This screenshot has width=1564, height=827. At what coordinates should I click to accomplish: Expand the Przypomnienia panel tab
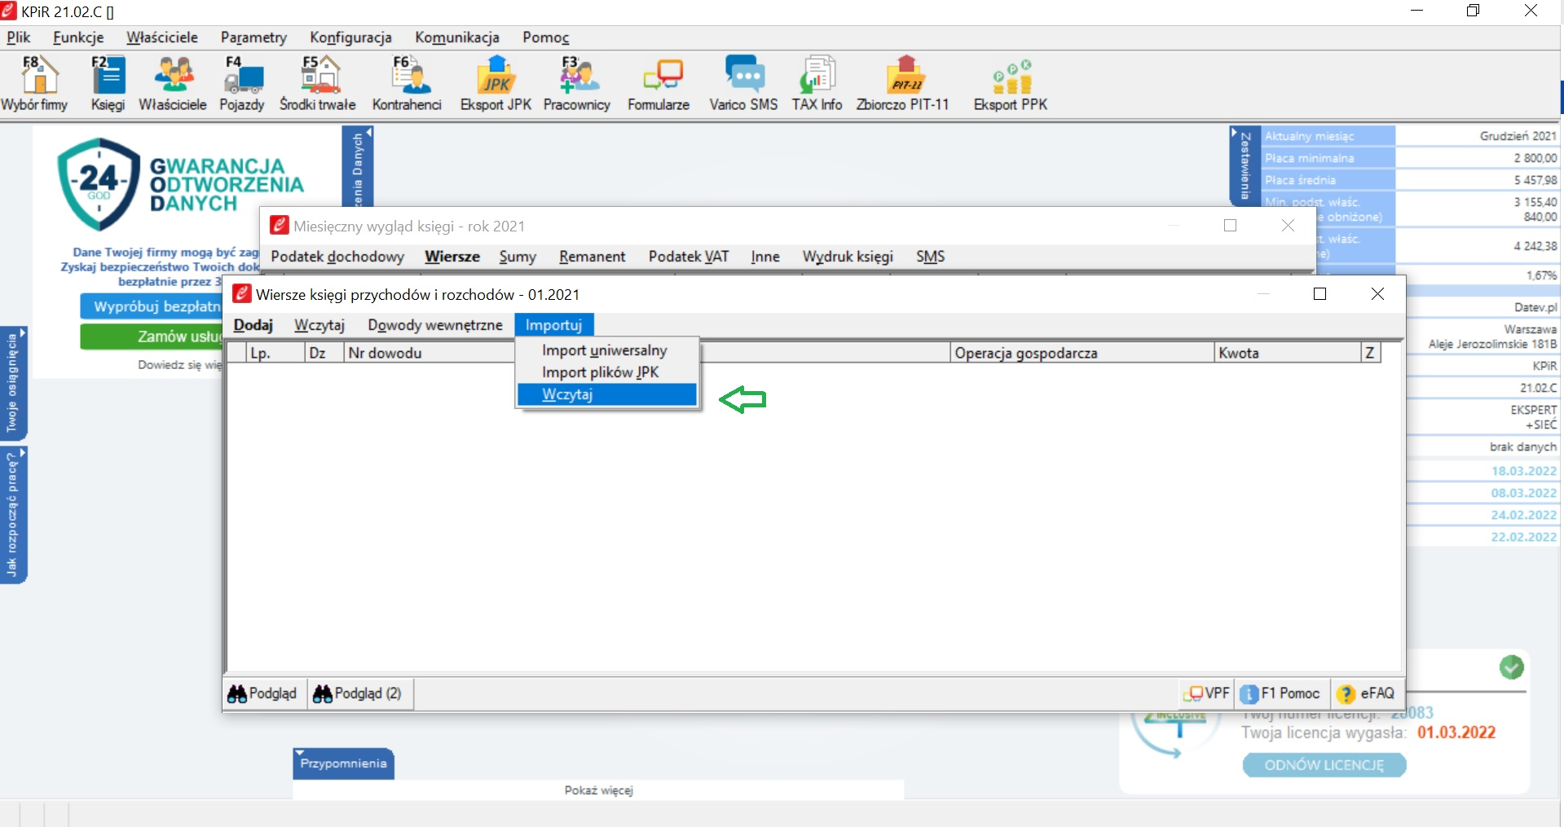click(x=343, y=763)
